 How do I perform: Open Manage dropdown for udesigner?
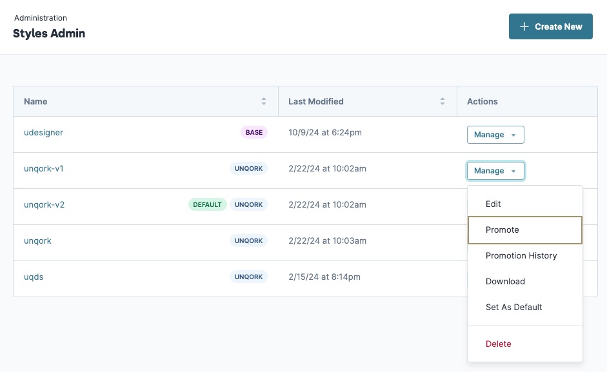495,135
